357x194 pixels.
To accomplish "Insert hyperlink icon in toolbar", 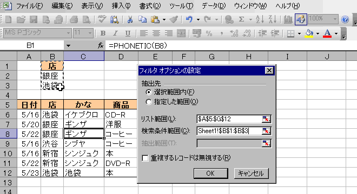I will coord(229,20).
